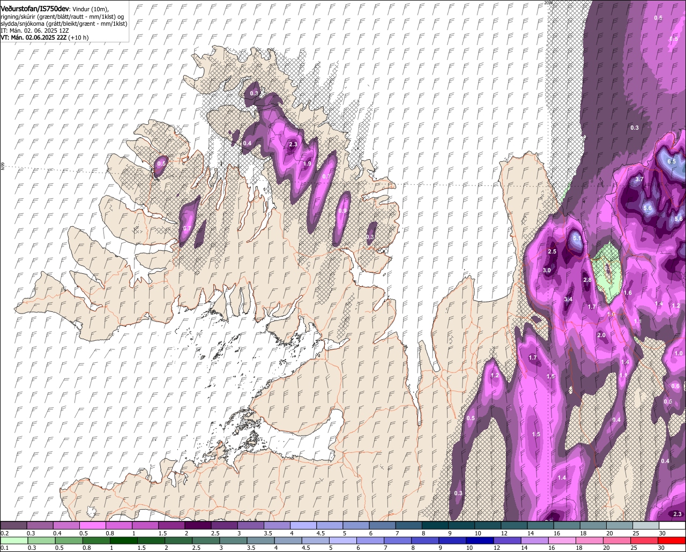Click the upper legend pink swatch starting at 0.5
Screen dimensions: 686x552
pos(92,526)
